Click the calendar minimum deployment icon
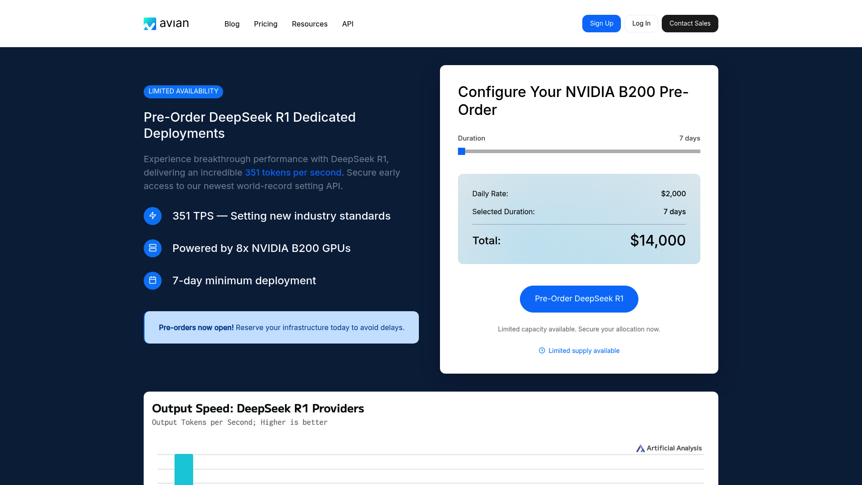 (x=153, y=281)
